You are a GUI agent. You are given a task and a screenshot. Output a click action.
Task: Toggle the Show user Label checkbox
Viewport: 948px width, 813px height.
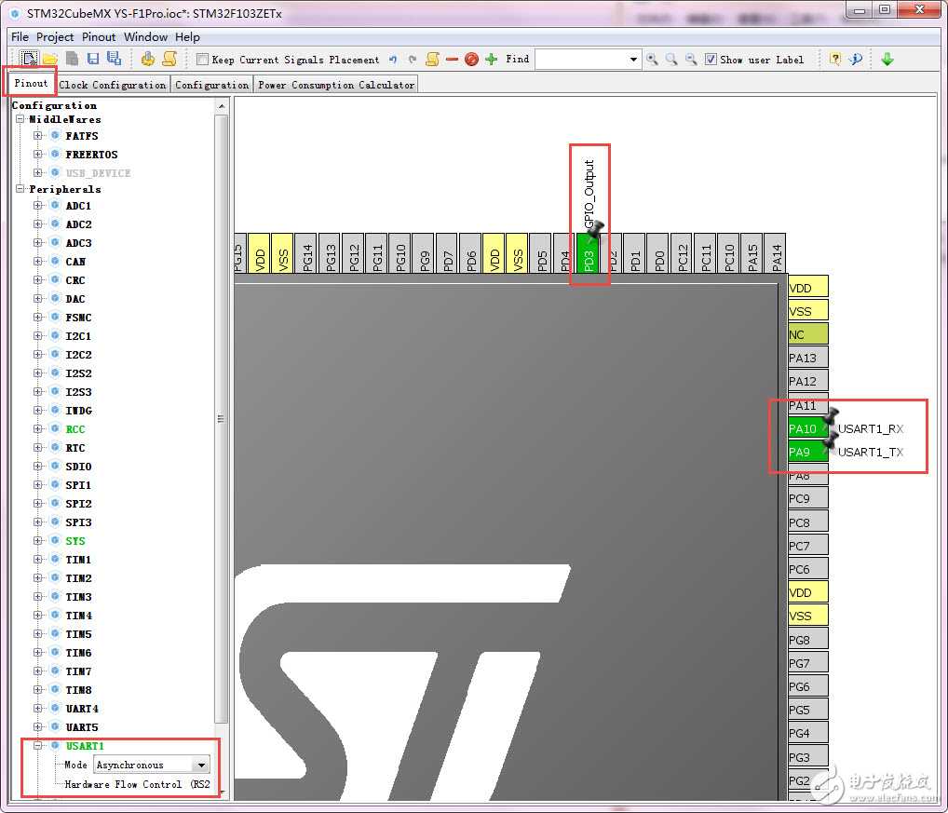click(x=711, y=60)
